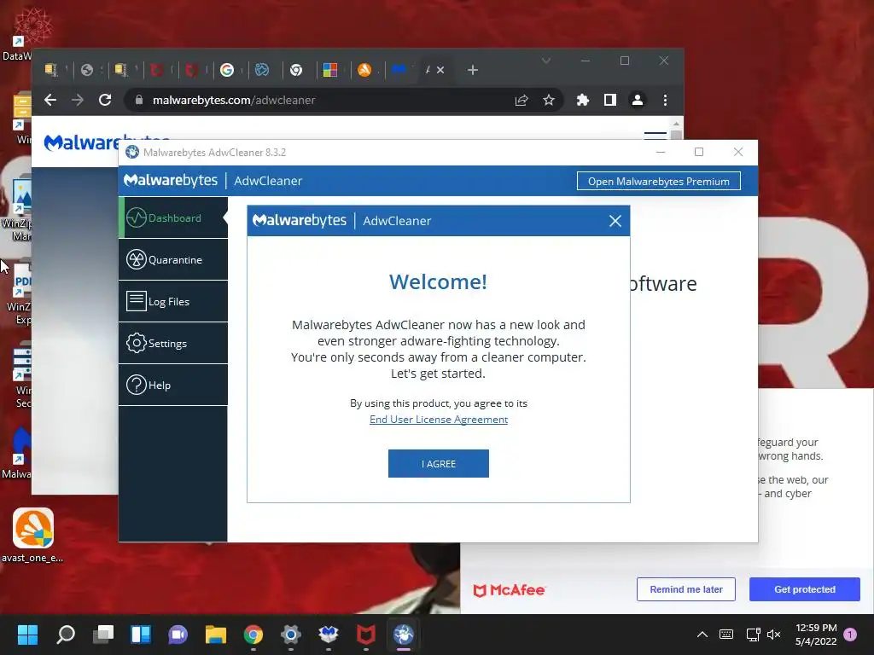Open Chrome three-dot menu
Screen dimensions: 874x655
pos(665,101)
